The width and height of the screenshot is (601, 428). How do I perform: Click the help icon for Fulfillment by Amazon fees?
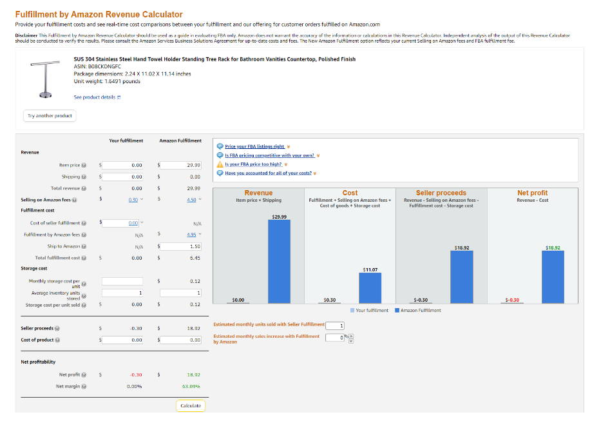(84, 235)
